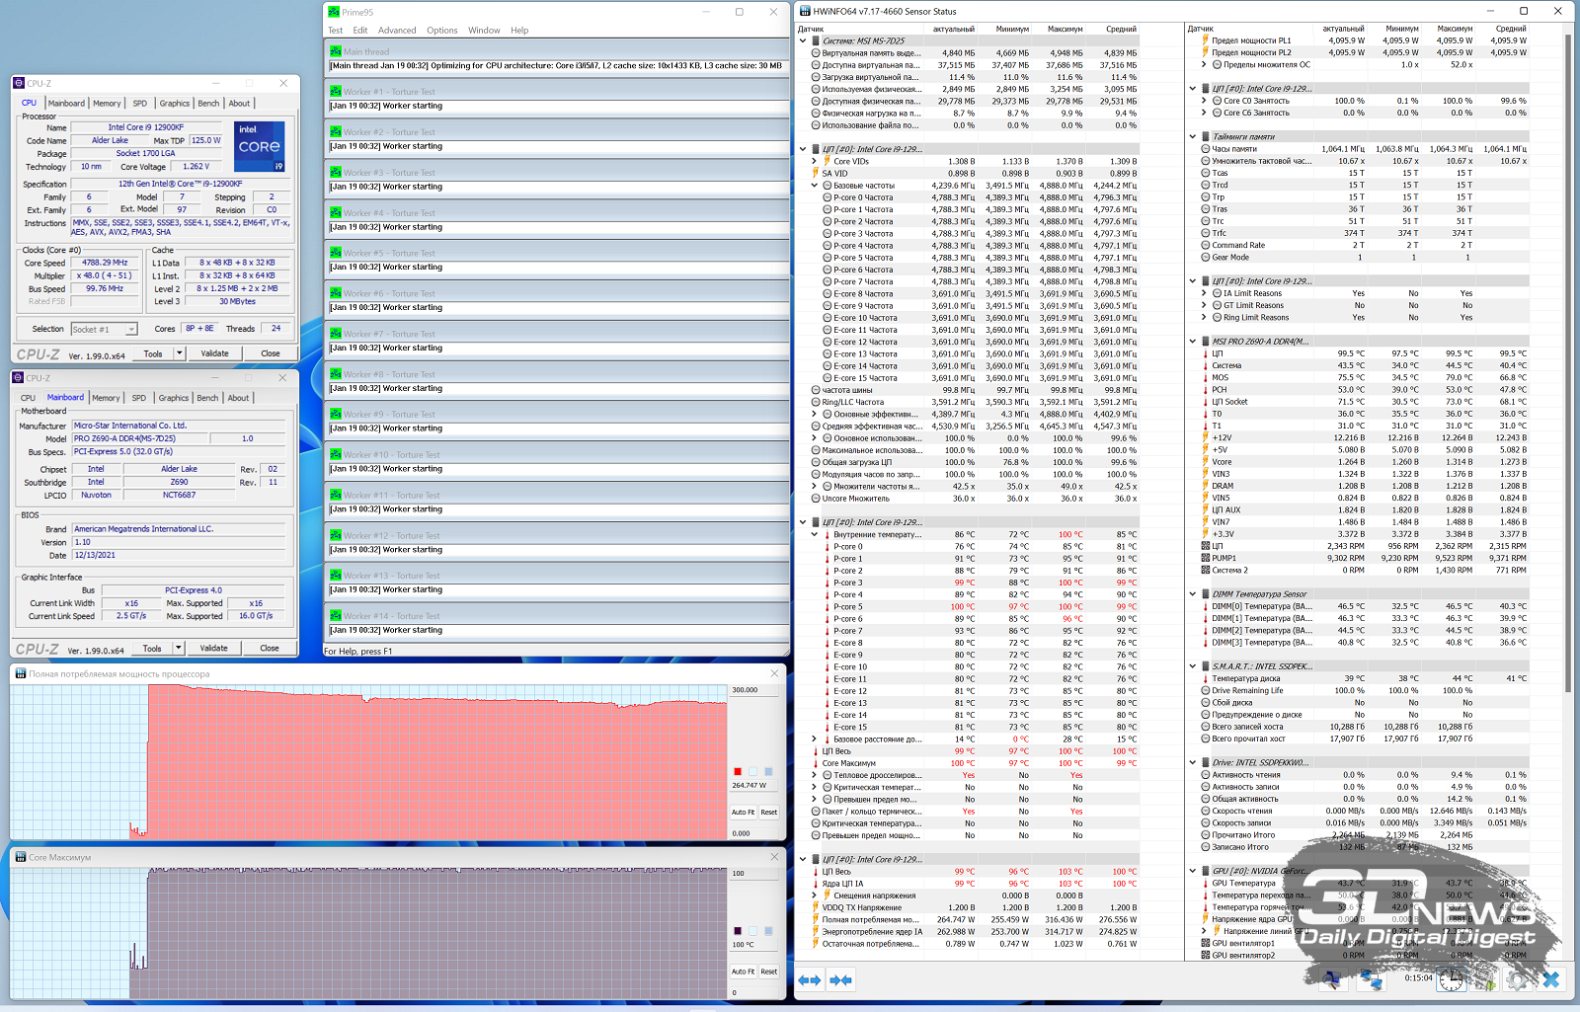
Task: Switch to Memory tab in top CPU-Z window
Action: pyautogui.click(x=107, y=103)
